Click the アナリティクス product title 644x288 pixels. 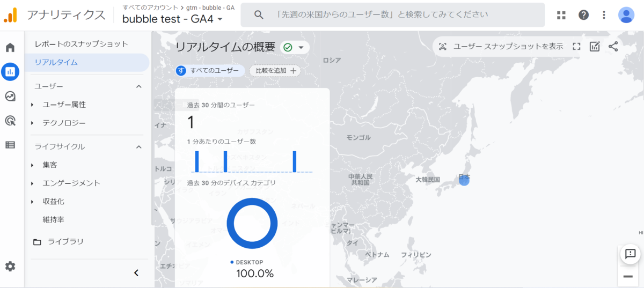pos(66,15)
